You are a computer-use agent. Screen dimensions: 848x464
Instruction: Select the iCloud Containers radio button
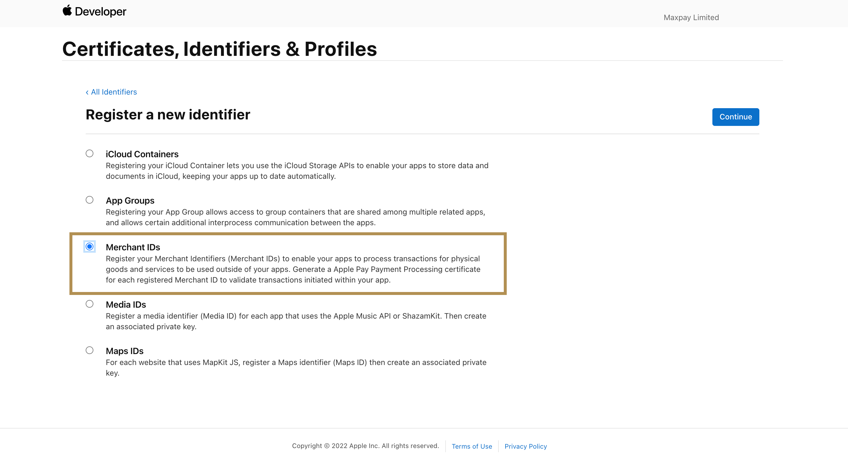click(90, 153)
